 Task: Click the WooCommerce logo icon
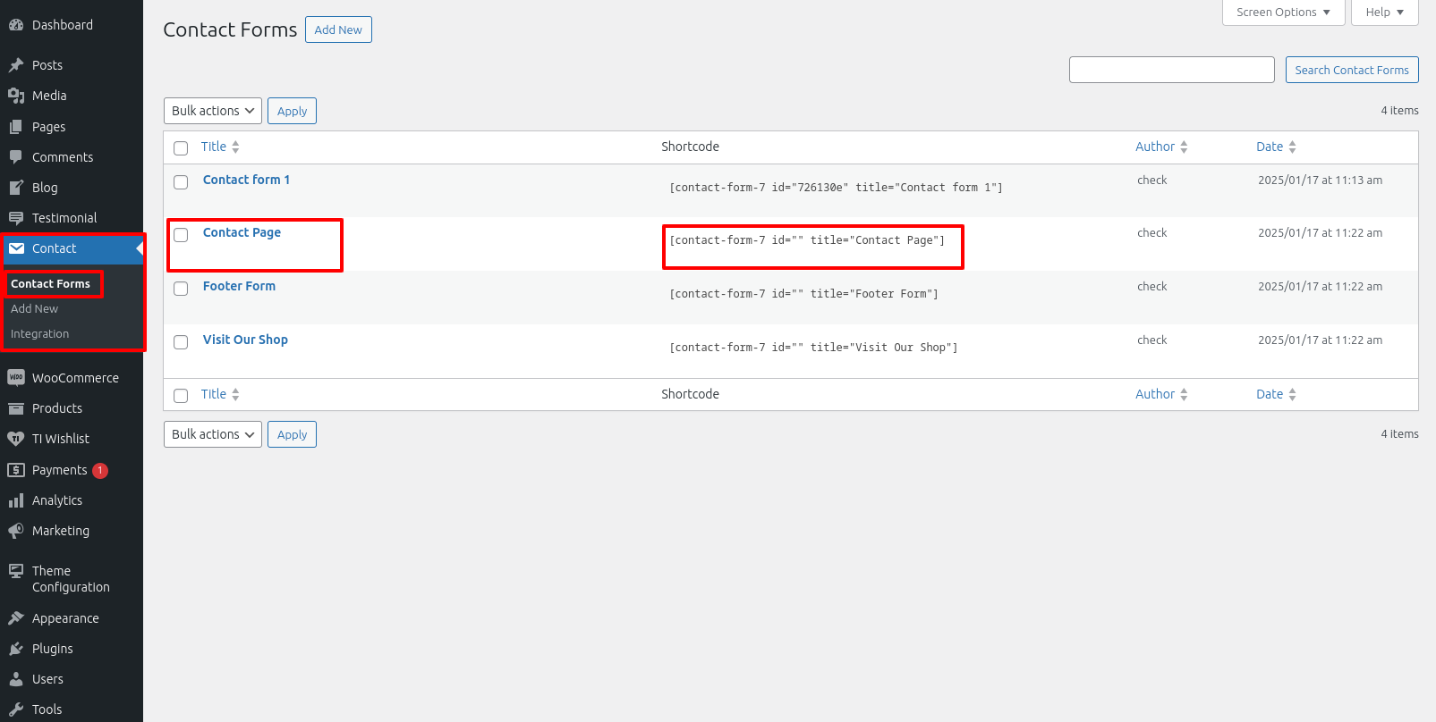click(x=15, y=378)
